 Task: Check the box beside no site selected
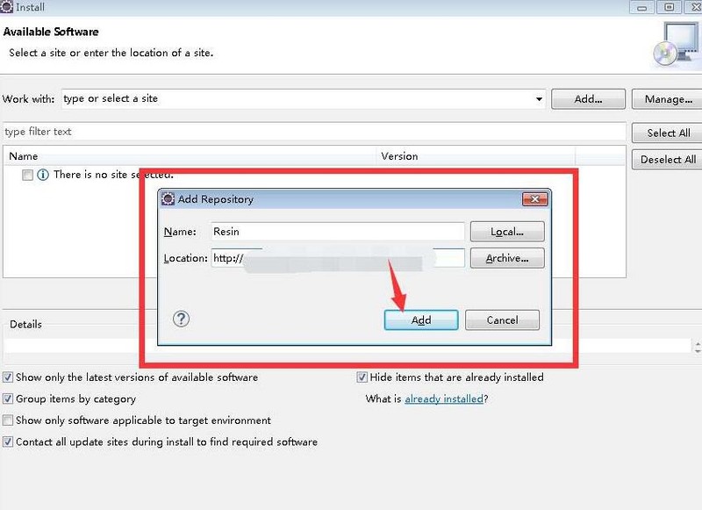click(x=28, y=176)
